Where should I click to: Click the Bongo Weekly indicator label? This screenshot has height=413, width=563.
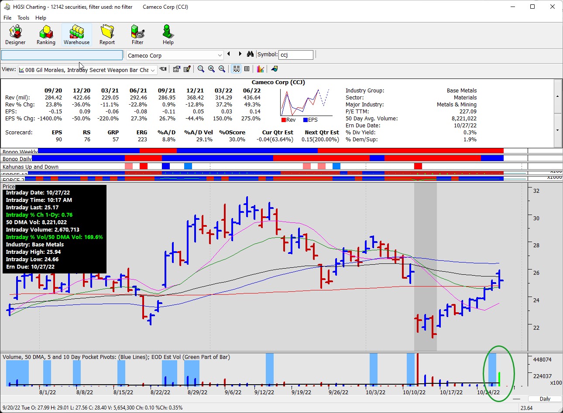[x=20, y=152]
